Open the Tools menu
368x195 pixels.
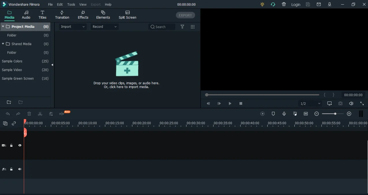pyautogui.click(x=71, y=4)
